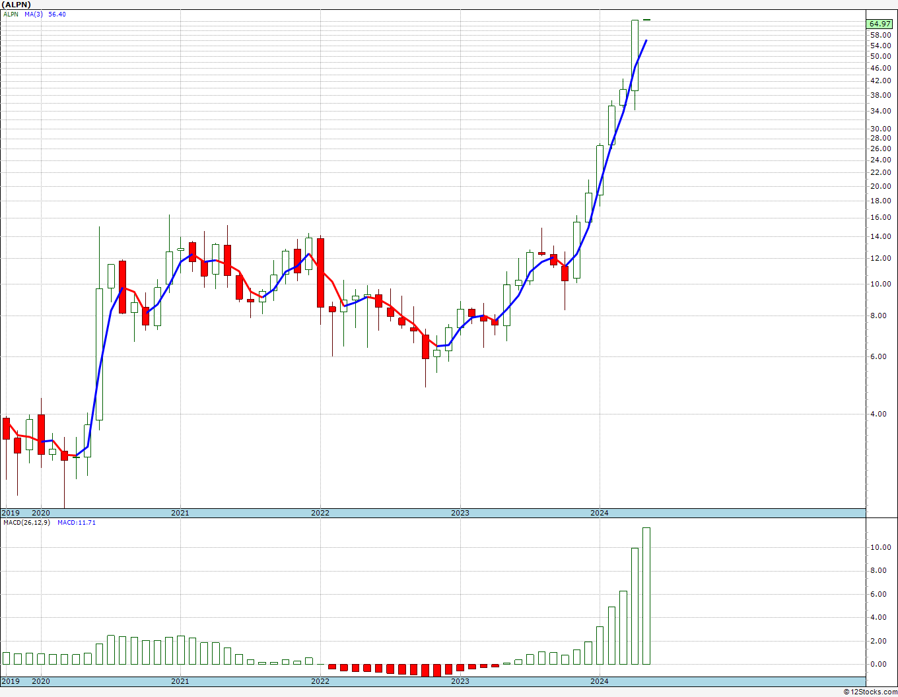Select the 30.00 price axis label
The image size is (898, 697).
point(881,129)
